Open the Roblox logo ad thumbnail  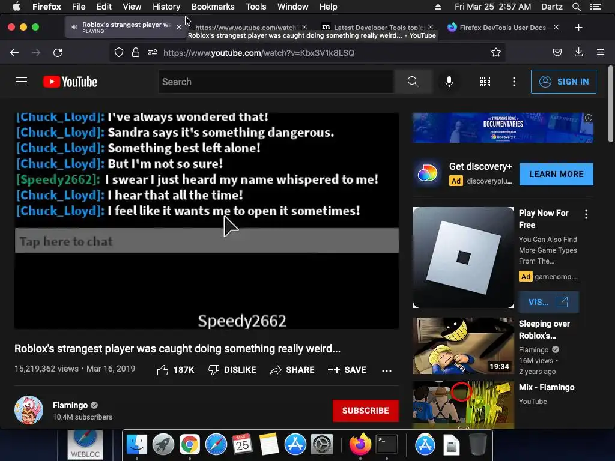(x=464, y=258)
